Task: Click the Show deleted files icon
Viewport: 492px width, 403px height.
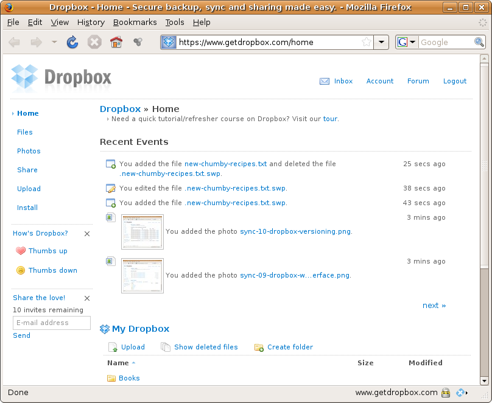Action: pos(166,347)
